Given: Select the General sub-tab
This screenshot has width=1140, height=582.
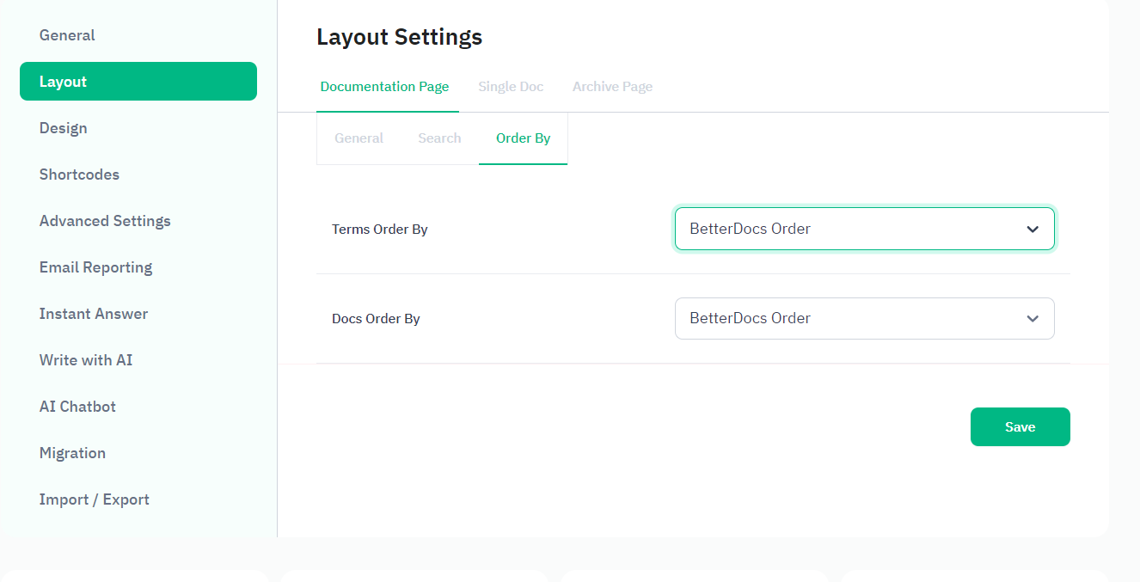Looking at the screenshot, I should click(359, 138).
